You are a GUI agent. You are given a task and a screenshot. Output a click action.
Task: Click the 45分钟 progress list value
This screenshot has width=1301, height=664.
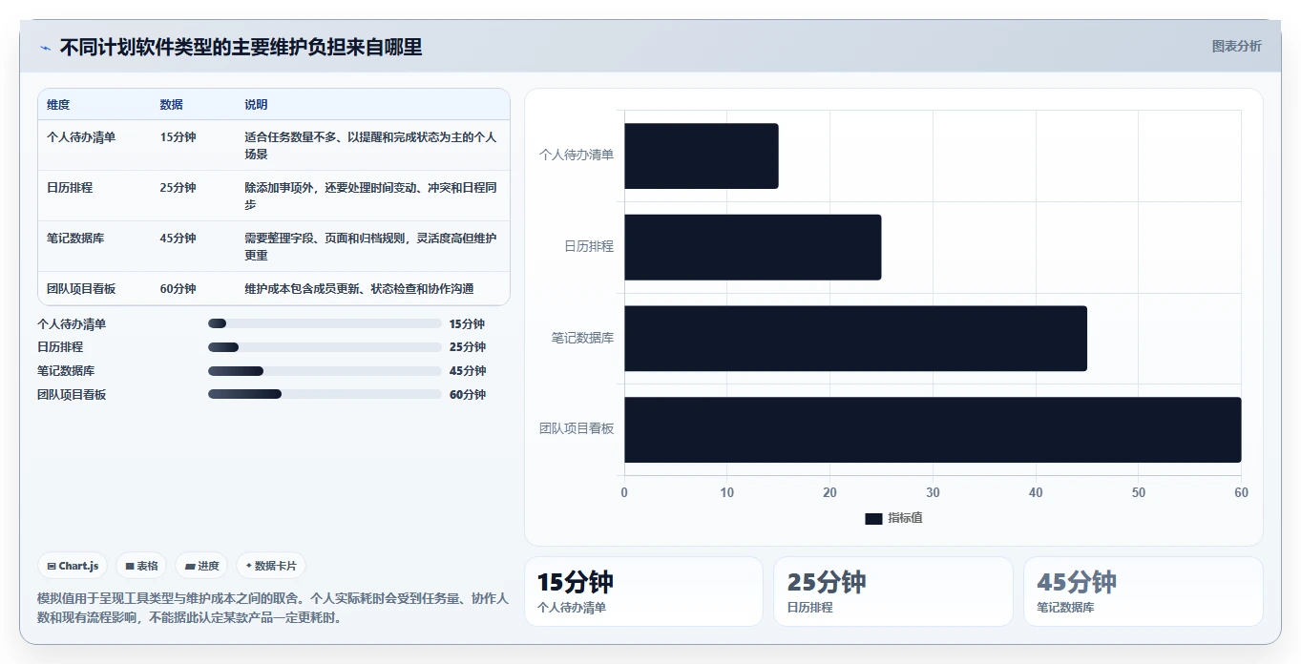pos(468,371)
